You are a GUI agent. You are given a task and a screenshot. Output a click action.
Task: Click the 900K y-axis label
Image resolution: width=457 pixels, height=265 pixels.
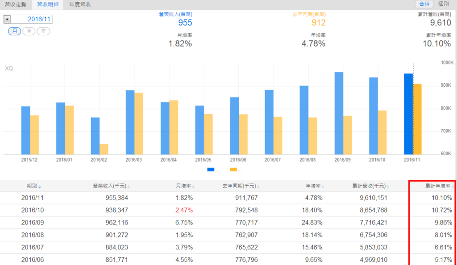(x=446, y=85)
